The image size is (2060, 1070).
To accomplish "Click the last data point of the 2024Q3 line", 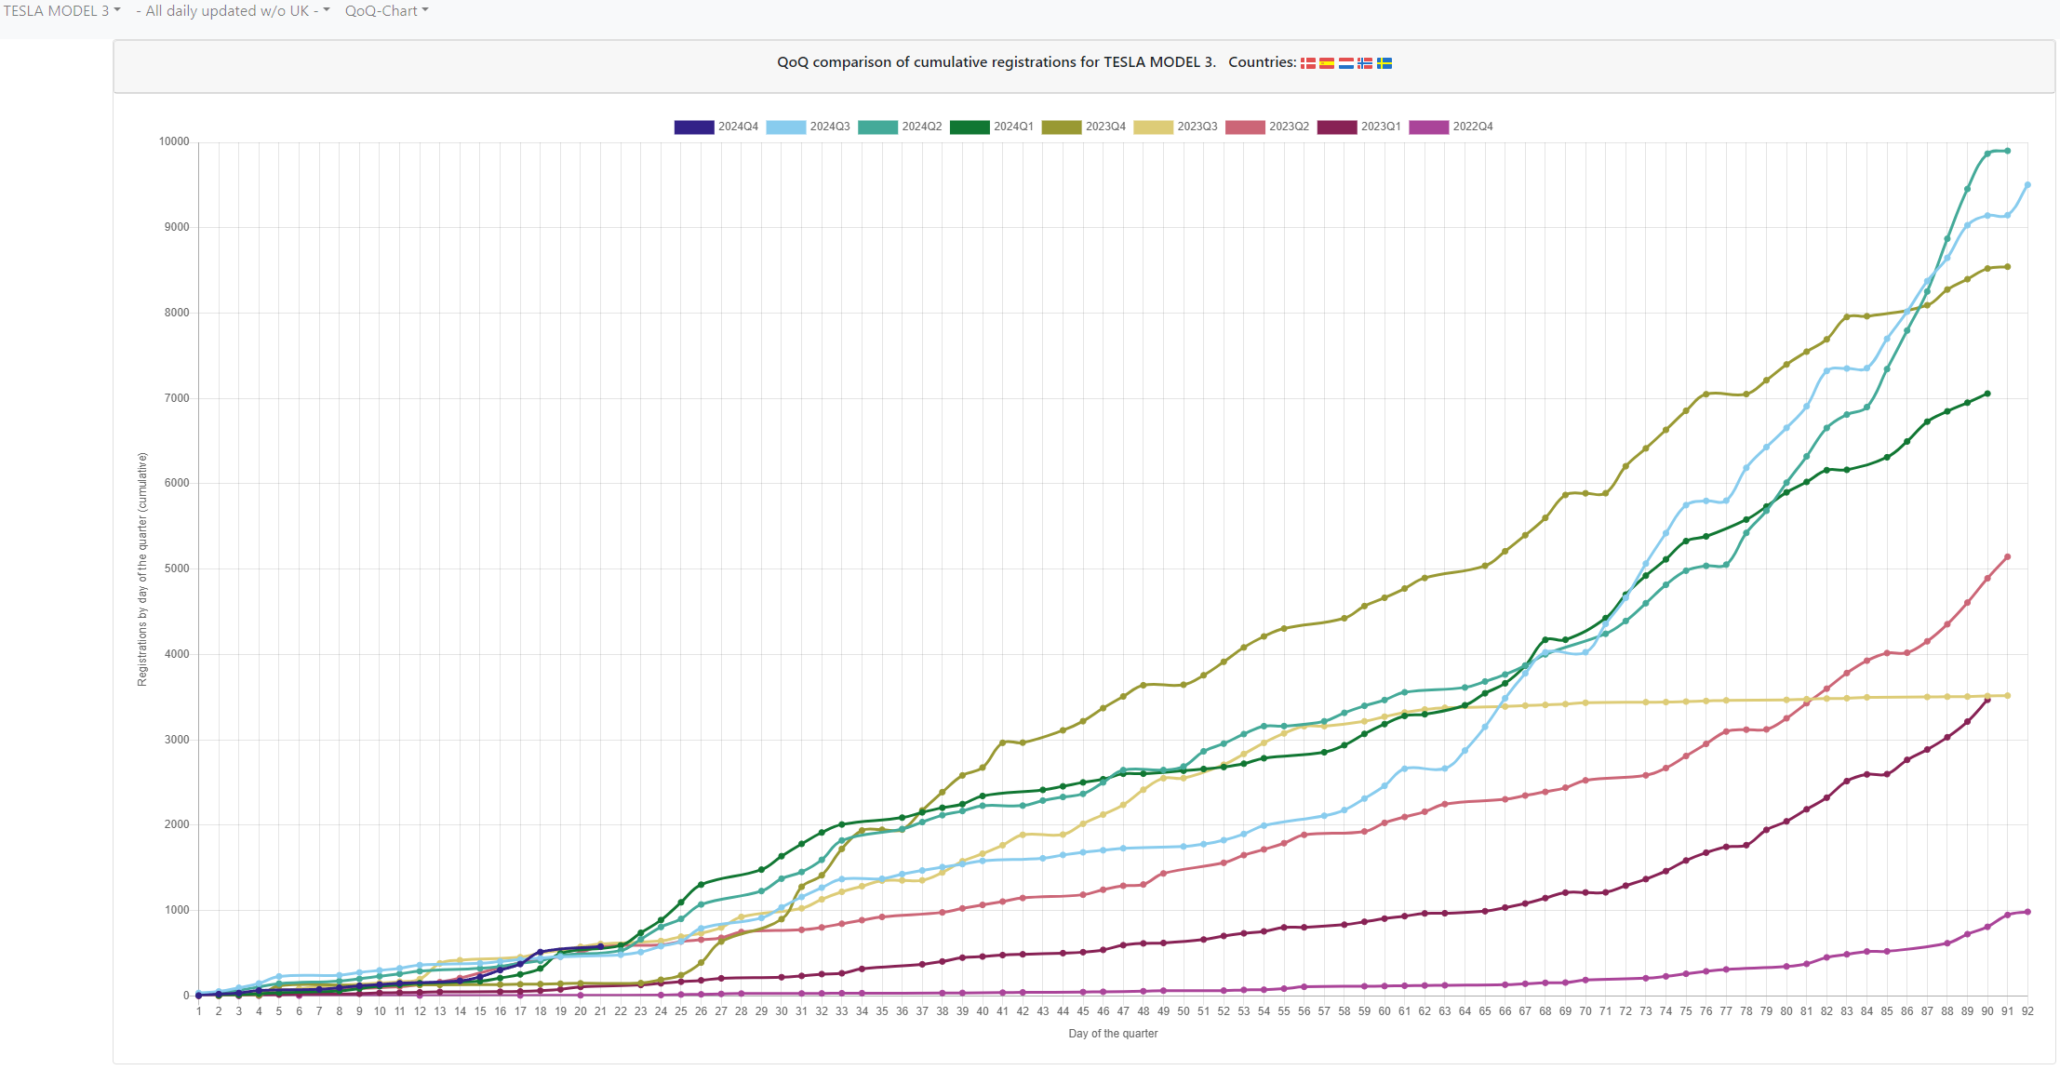I will click(2027, 185).
